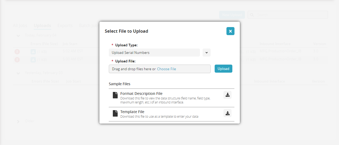Download the Format Description File

228,95
